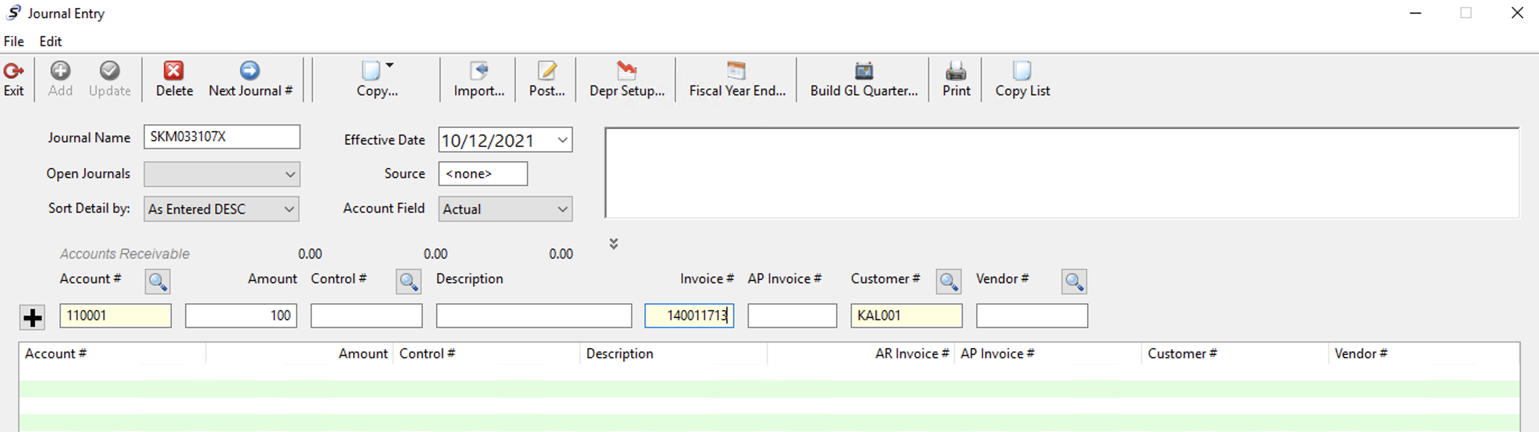1539x432 pixels.
Task: Click the AP Invoice # entry field
Action: [x=792, y=316]
